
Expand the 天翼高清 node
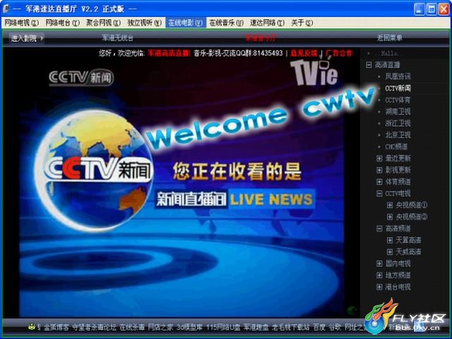(x=390, y=240)
